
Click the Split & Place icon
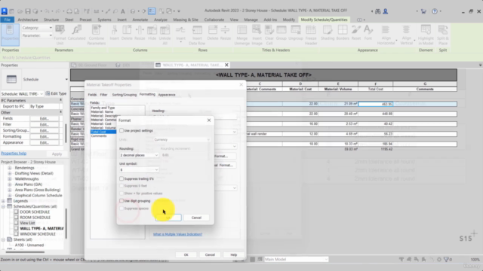click(443, 35)
